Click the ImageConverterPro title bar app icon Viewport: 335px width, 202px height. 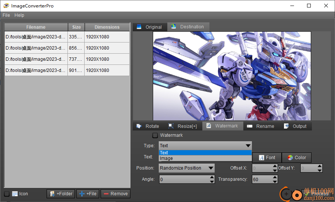[x=6, y=6]
